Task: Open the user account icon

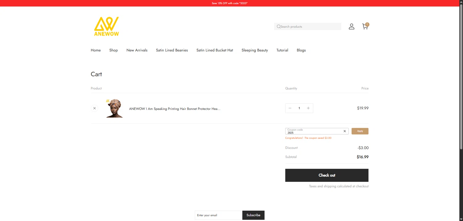Action: (x=352, y=26)
